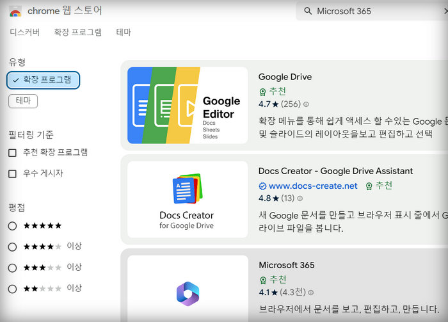
Task: Open the Google Editor thumbnail image
Action: (x=188, y=106)
